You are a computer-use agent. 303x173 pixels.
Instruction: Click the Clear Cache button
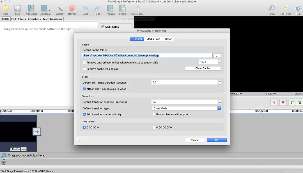pos(203,68)
